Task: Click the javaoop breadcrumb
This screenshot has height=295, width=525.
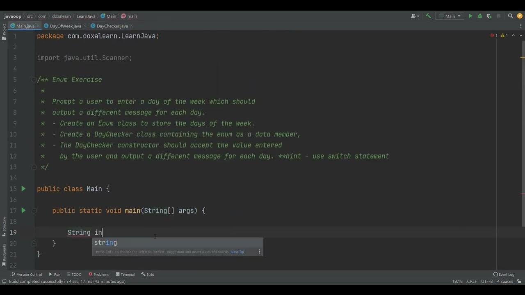Action: (x=13, y=16)
